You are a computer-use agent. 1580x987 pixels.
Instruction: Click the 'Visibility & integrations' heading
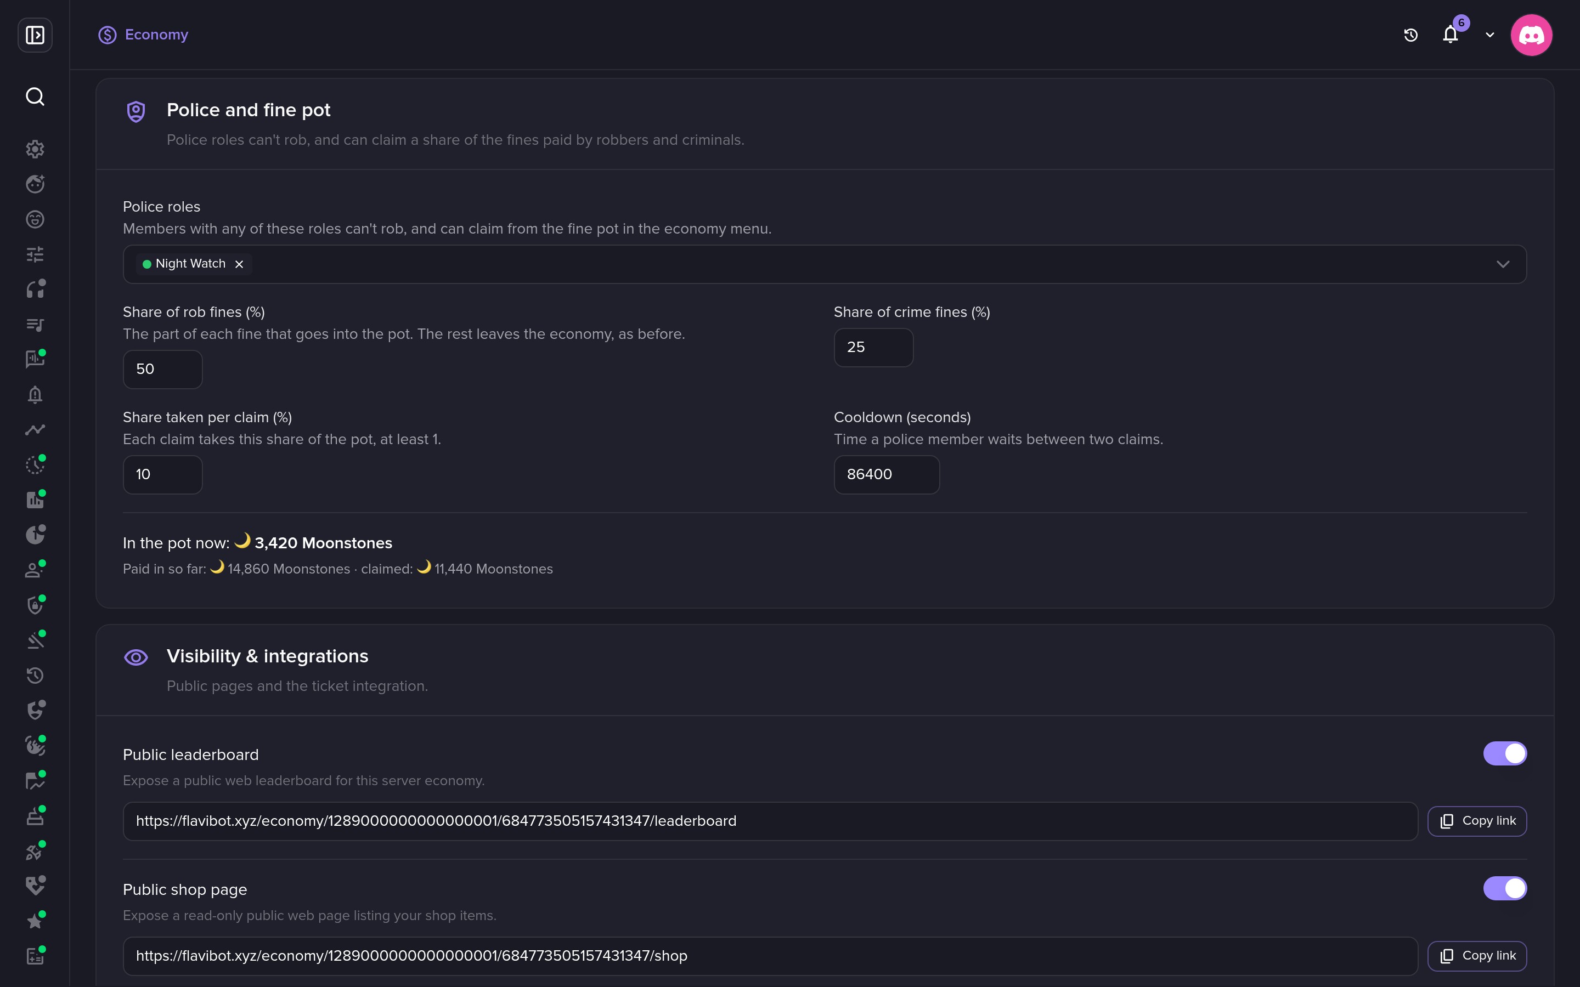tap(267, 656)
